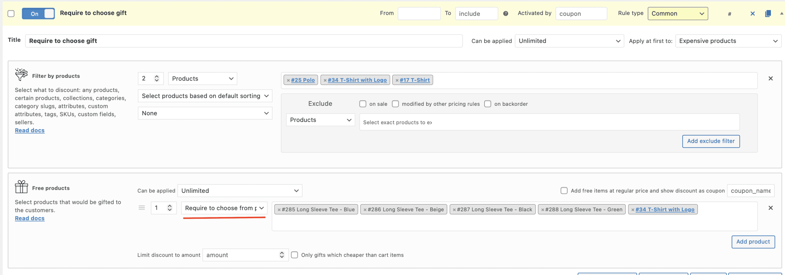The height and width of the screenshot is (275, 785).
Task: Click the Add exclude filter button
Action: [x=711, y=141]
